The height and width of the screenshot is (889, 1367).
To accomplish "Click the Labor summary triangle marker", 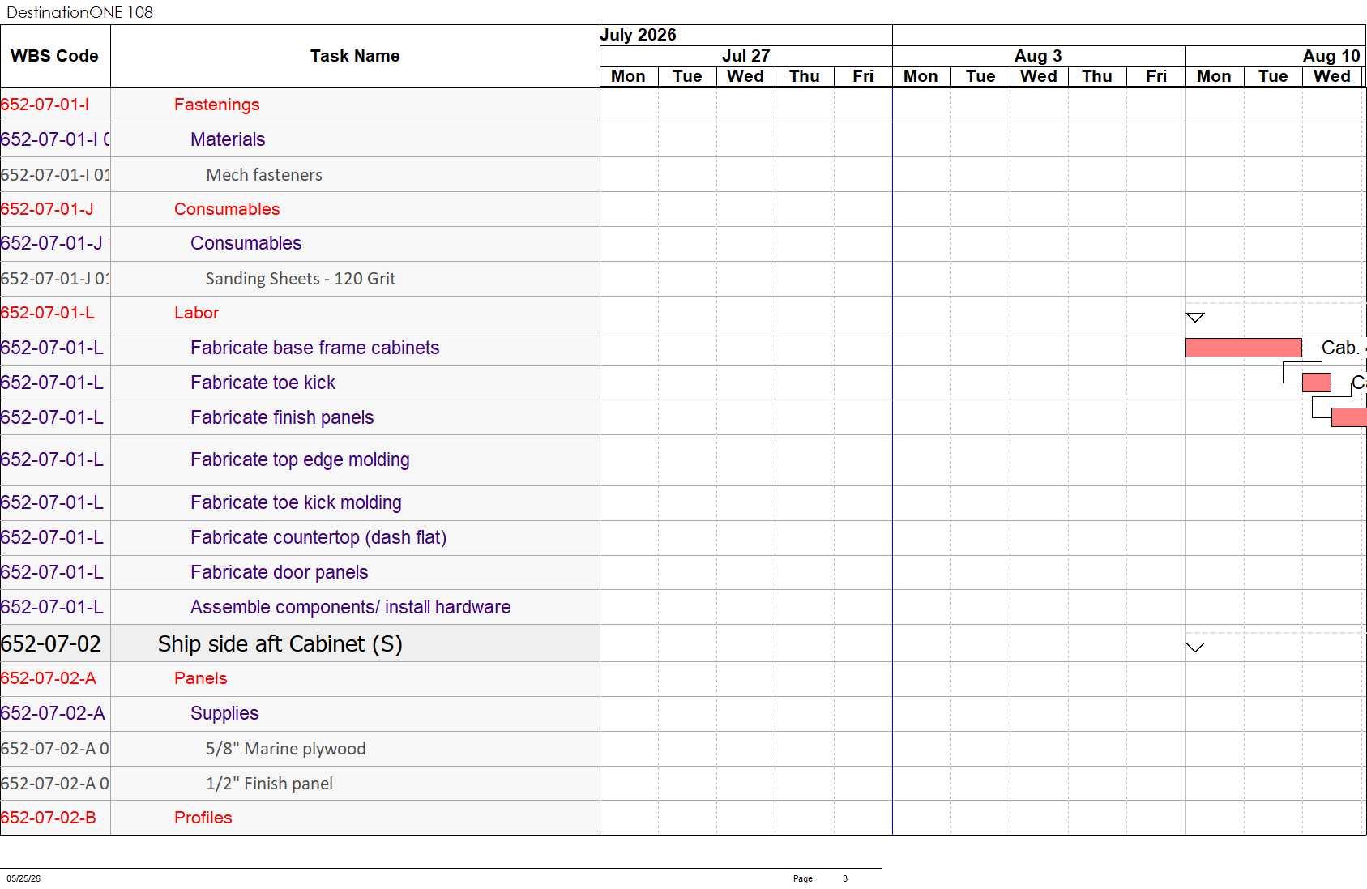I will coord(1194,317).
